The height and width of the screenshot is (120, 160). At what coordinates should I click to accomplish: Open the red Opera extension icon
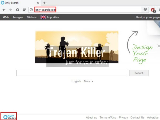coord(153,10)
